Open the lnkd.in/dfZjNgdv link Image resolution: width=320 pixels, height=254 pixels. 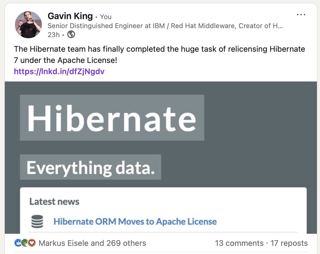coord(59,71)
